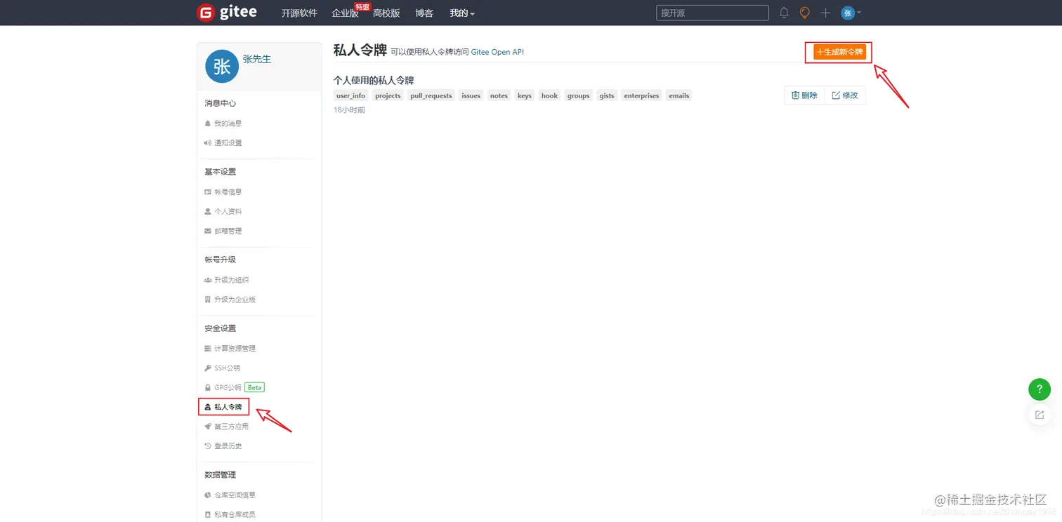
Task: View the 登录历史 page
Action: (228, 446)
